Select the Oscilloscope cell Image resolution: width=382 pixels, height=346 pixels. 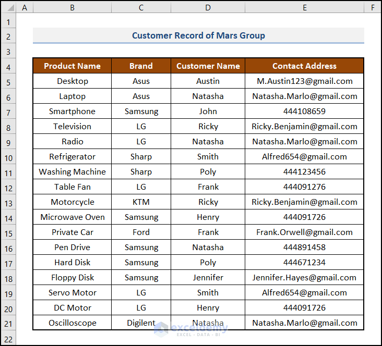[72, 323]
